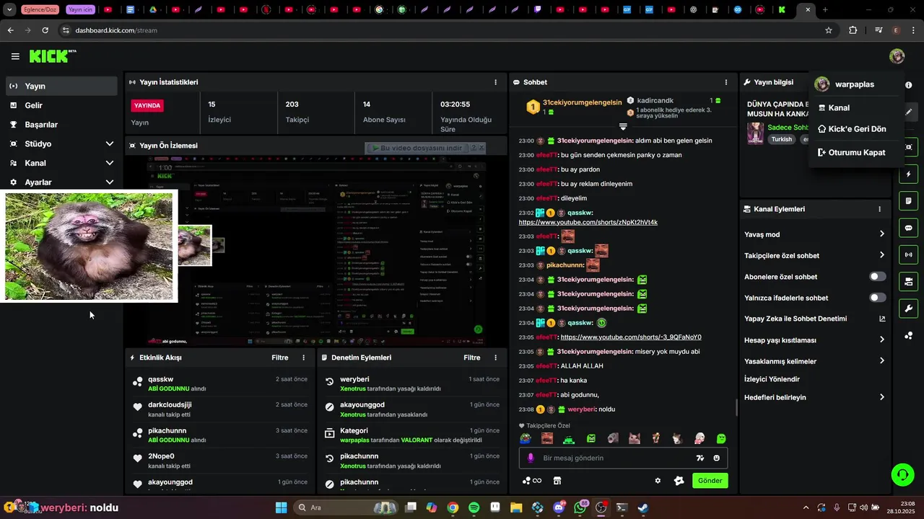Open Kanal Eylemleri three-dot menu
Image resolution: width=924 pixels, height=519 pixels.
coord(879,209)
